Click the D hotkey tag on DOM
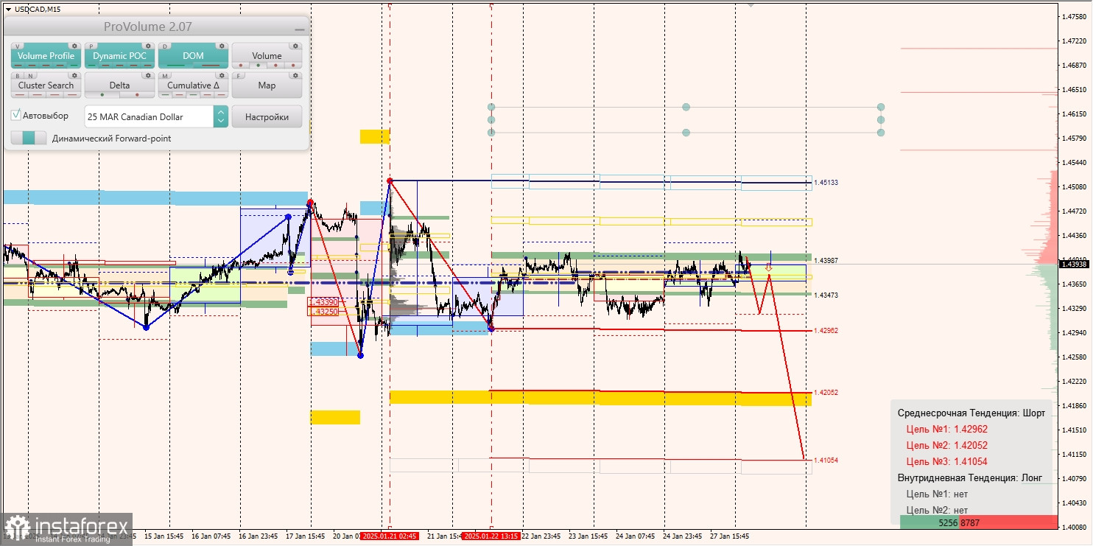Screen dimensions: 1093x546 [x=165, y=46]
